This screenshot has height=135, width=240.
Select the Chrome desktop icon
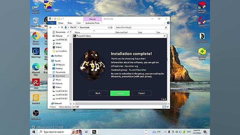pyautogui.click(x=36, y=38)
